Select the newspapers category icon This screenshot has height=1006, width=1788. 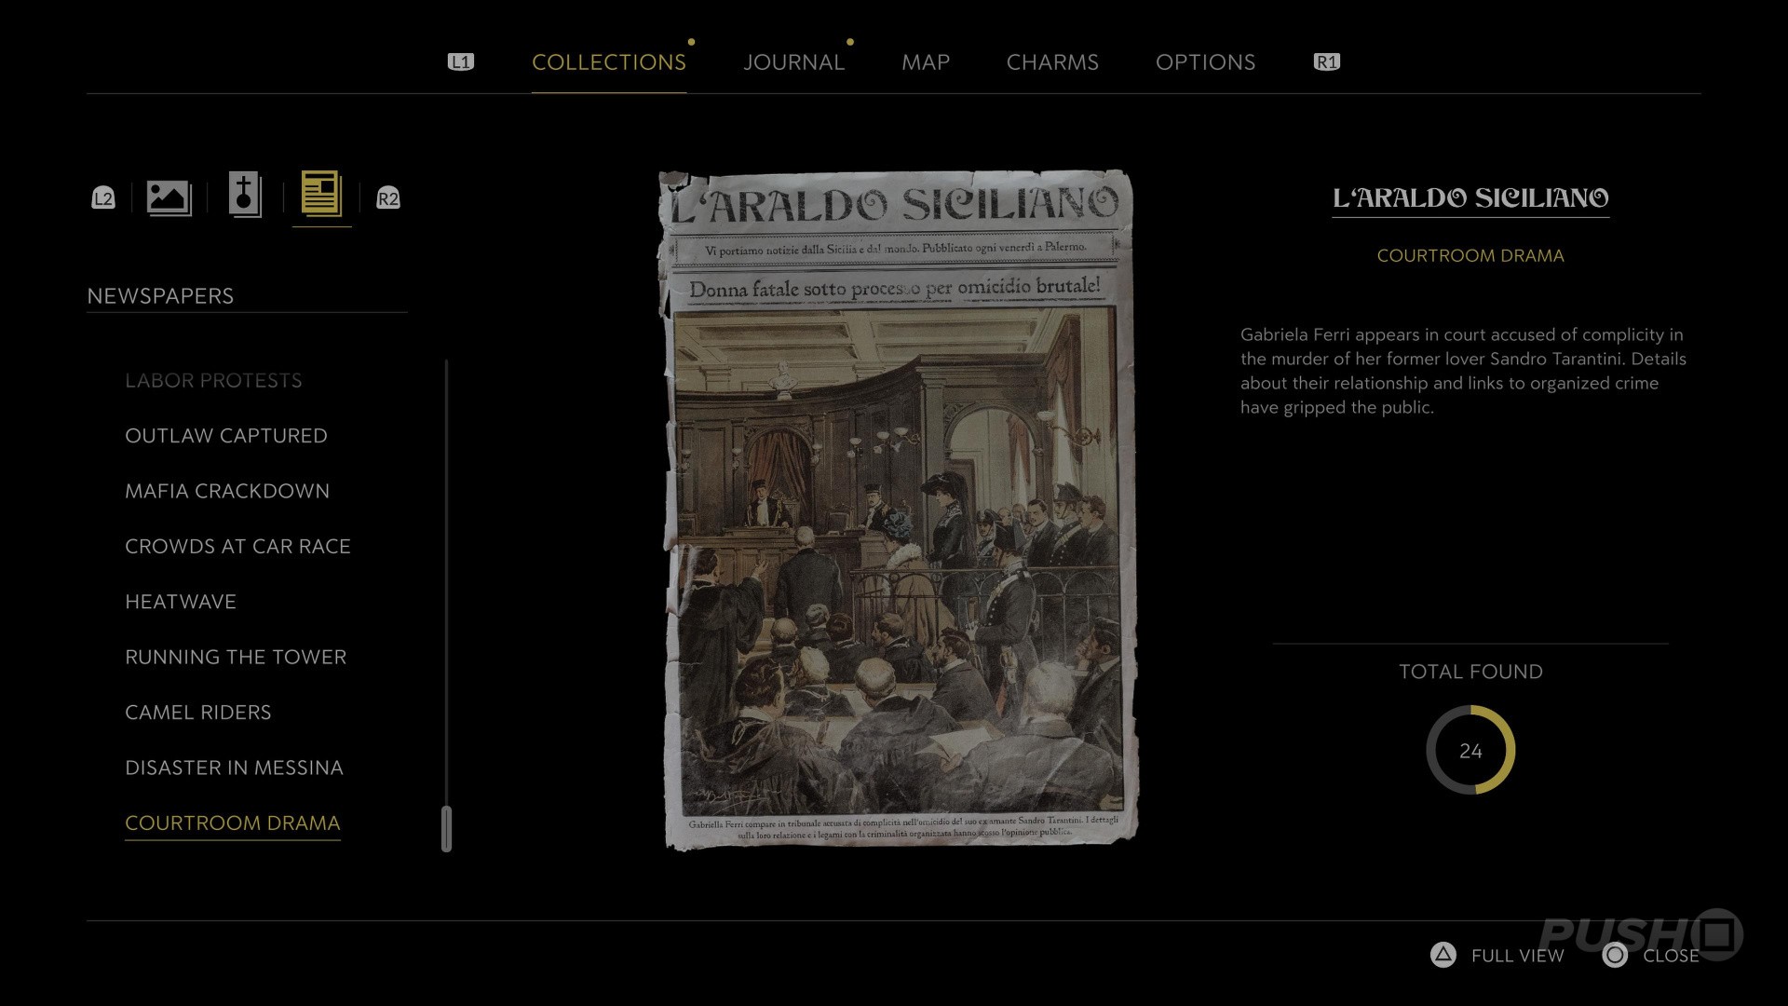tap(321, 195)
